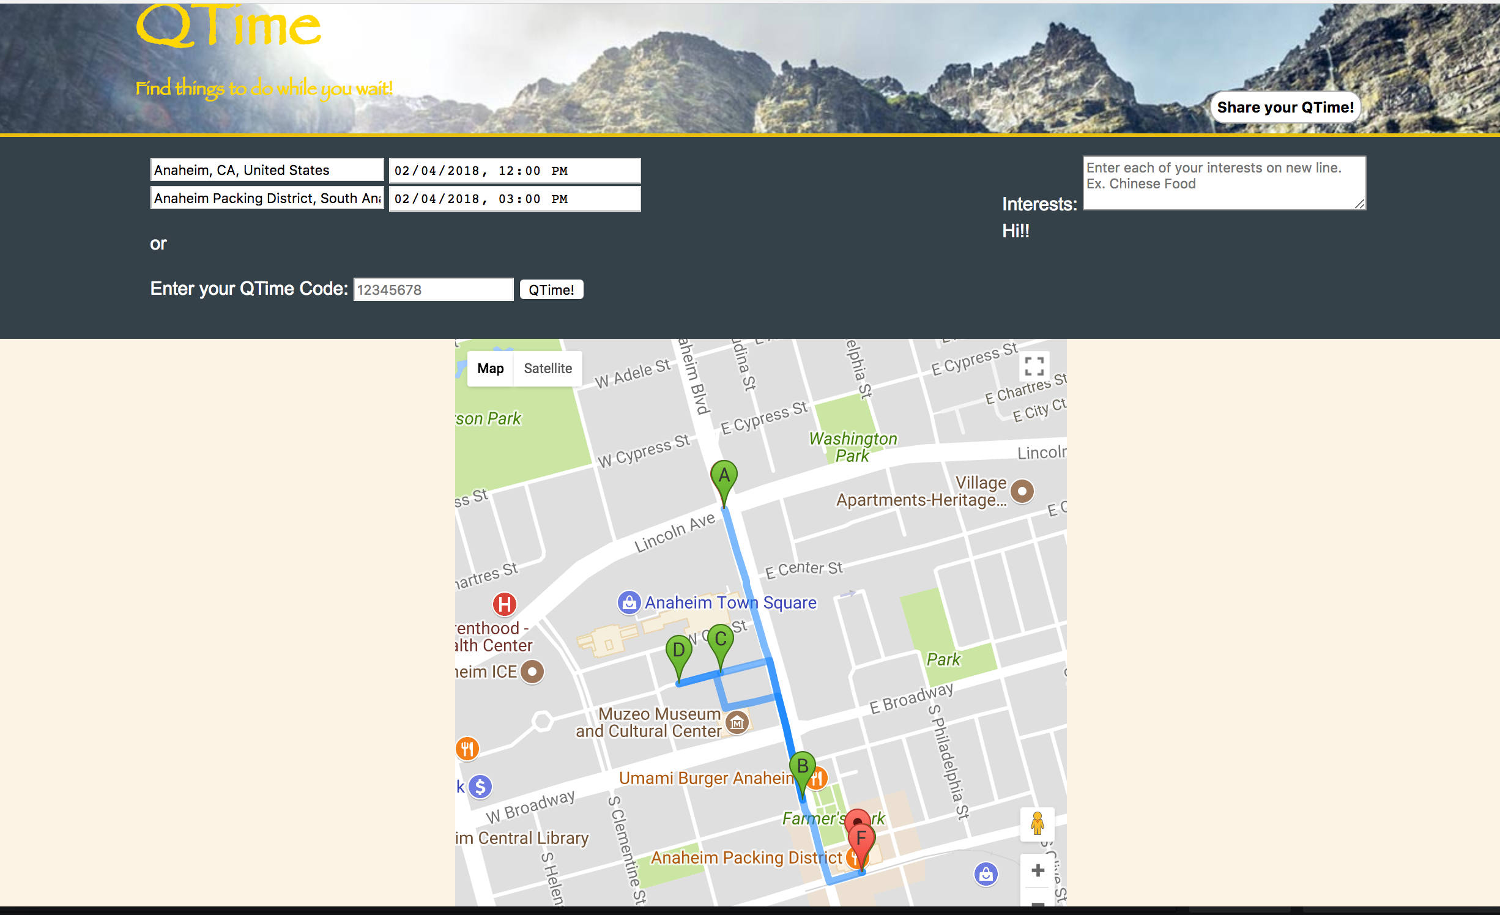The height and width of the screenshot is (915, 1500).
Task: Click the hospital H marker
Action: pos(505,604)
